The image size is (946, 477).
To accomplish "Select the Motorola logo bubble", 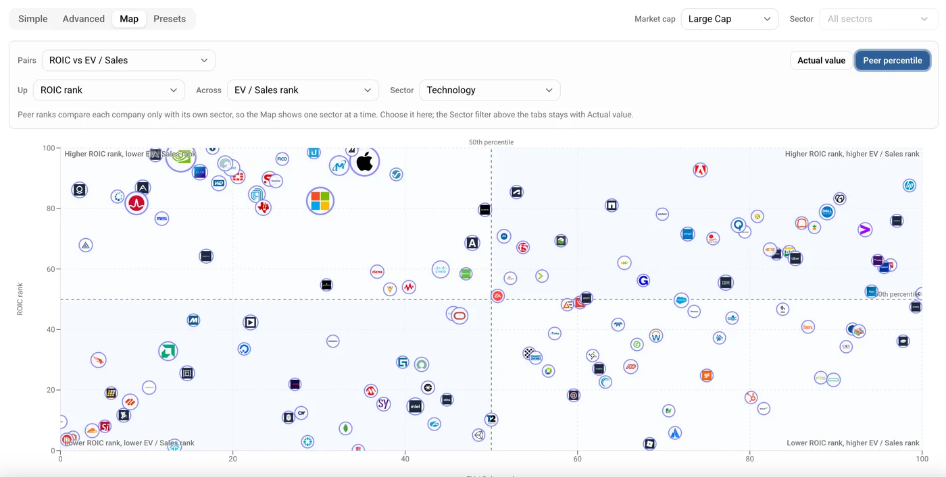I will pos(504,236).
